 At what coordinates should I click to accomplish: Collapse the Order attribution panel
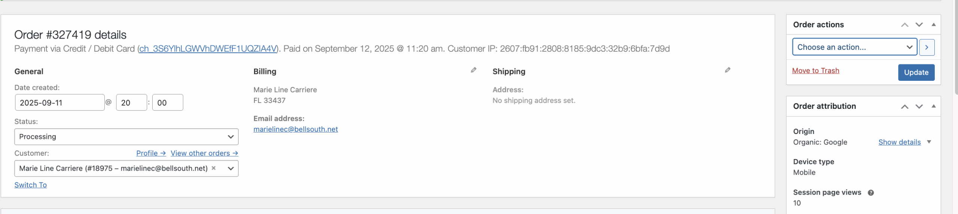coord(934,106)
